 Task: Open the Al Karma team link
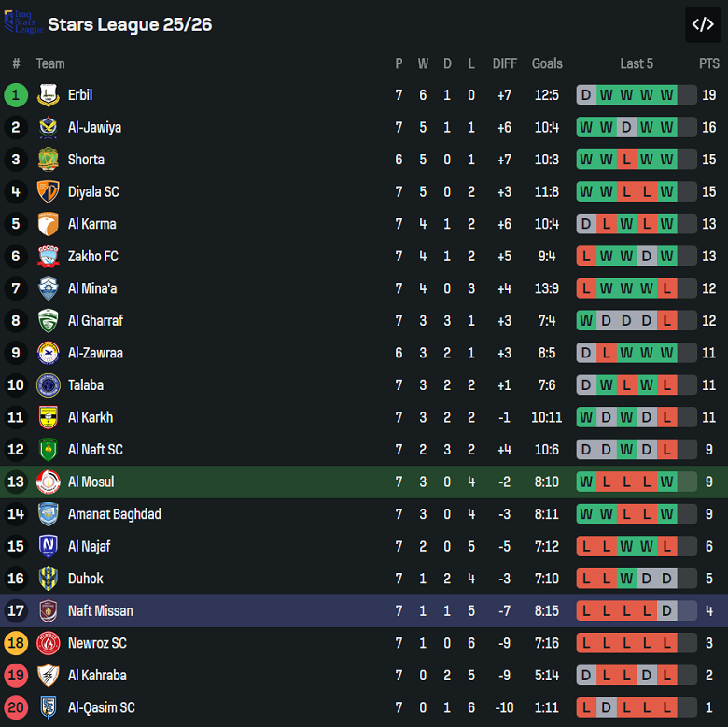[x=91, y=224]
